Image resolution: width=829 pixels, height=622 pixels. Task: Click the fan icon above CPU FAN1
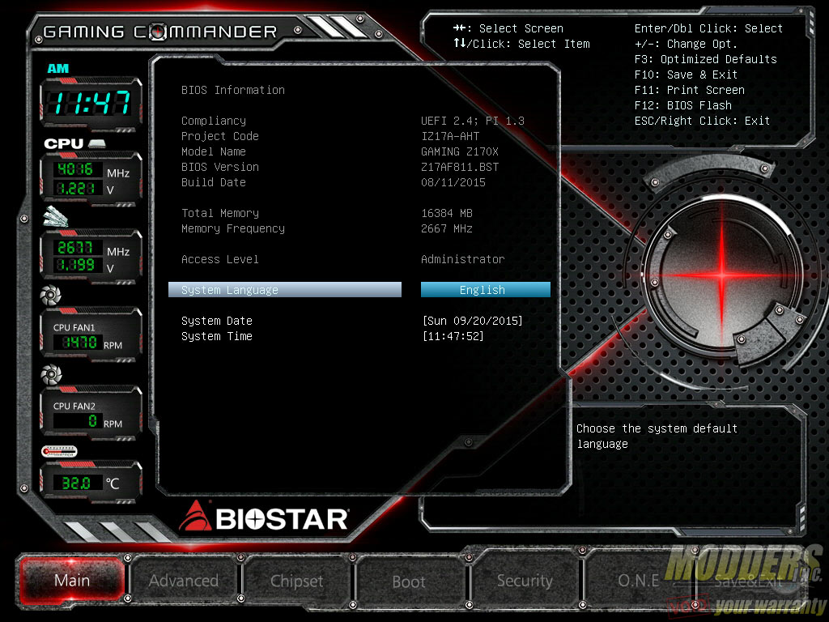[x=51, y=295]
